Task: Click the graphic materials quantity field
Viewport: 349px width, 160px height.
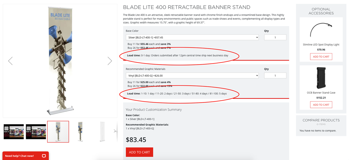Action: coord(275,75)
